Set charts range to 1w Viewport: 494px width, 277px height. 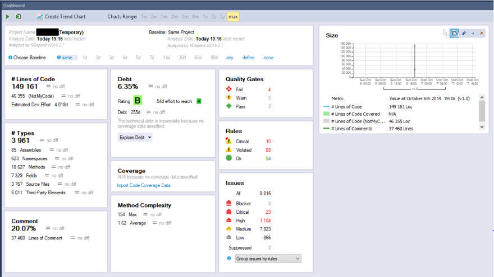click(x=144, y=17)
